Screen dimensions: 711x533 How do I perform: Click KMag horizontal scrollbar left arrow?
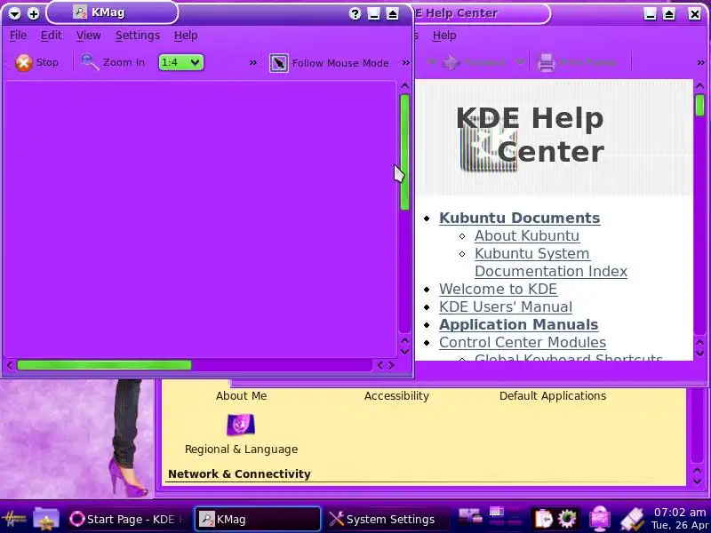[10, 365]
